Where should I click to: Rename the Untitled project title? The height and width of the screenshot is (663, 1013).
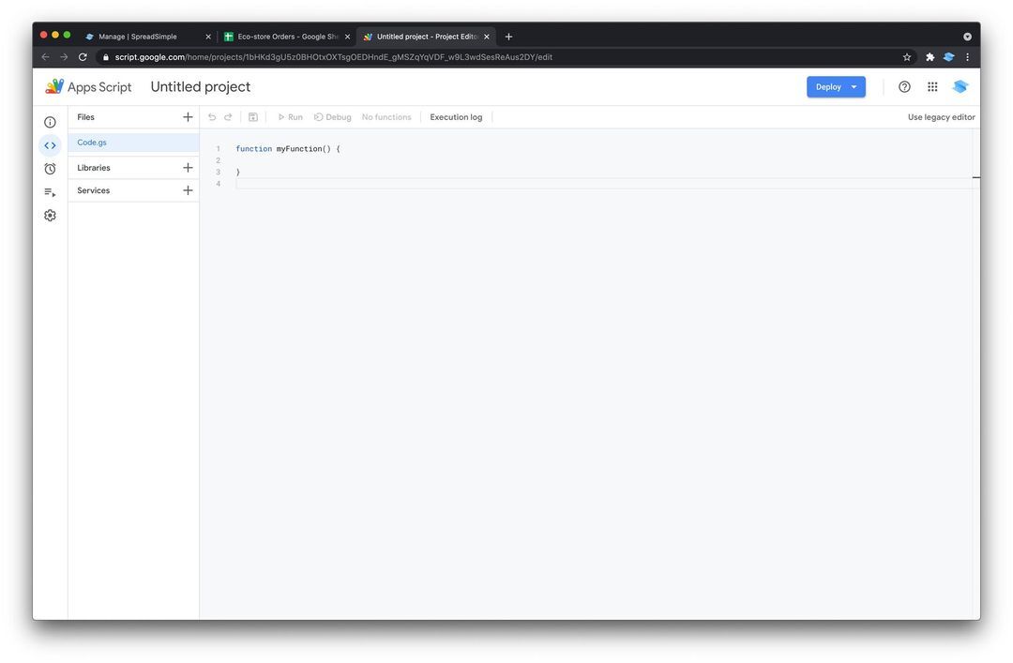click(200, 86)
